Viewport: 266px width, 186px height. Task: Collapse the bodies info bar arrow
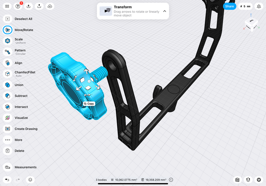coord(171,180)
